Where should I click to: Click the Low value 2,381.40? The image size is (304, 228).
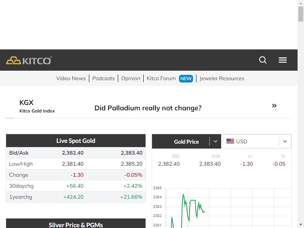[73, 164]
